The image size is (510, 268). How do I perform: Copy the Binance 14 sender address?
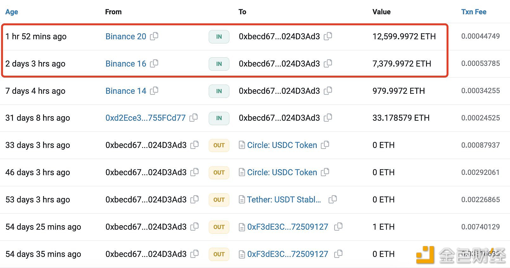pos(154,91)
